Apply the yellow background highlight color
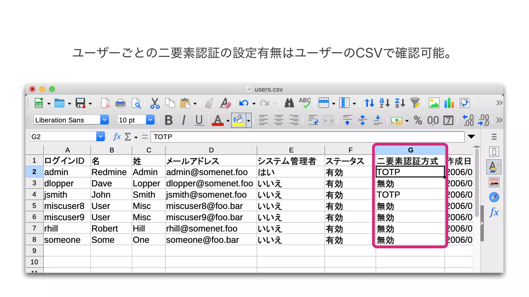Image resolution: width=529 pixels, height=297 pixels. [238, 120]
